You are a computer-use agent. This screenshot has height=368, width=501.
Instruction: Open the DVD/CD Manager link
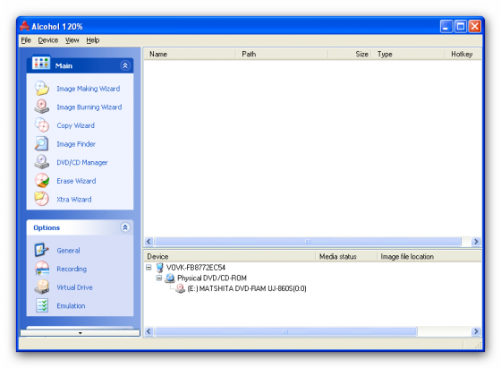pos(82,162)
